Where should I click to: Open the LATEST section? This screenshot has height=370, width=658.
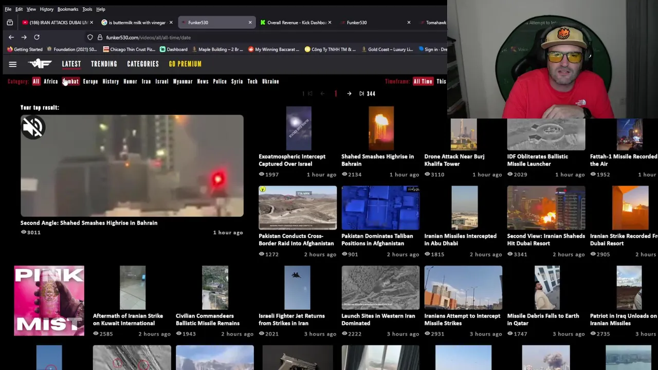(71, 64)
